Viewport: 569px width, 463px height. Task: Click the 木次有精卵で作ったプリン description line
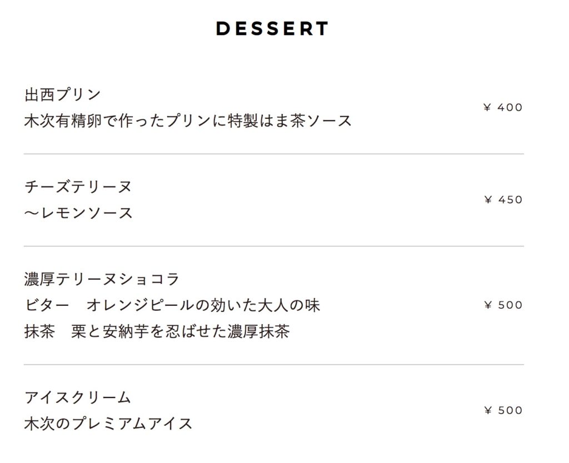pos(188,121)
